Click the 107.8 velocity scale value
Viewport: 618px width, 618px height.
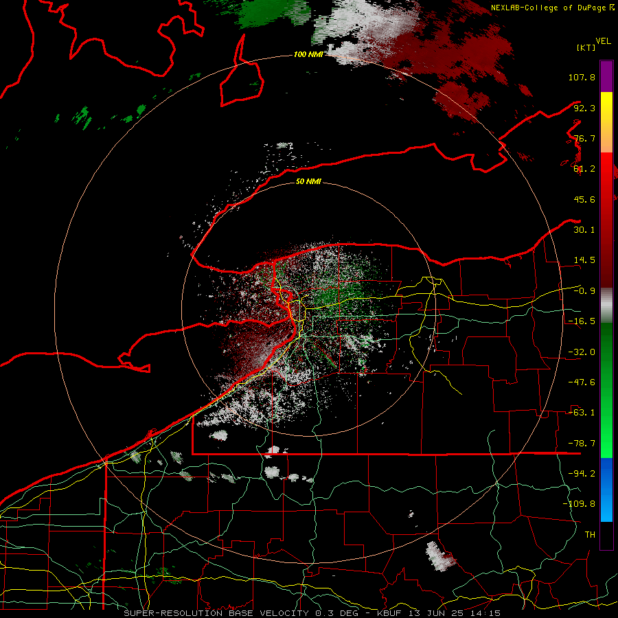582,77
